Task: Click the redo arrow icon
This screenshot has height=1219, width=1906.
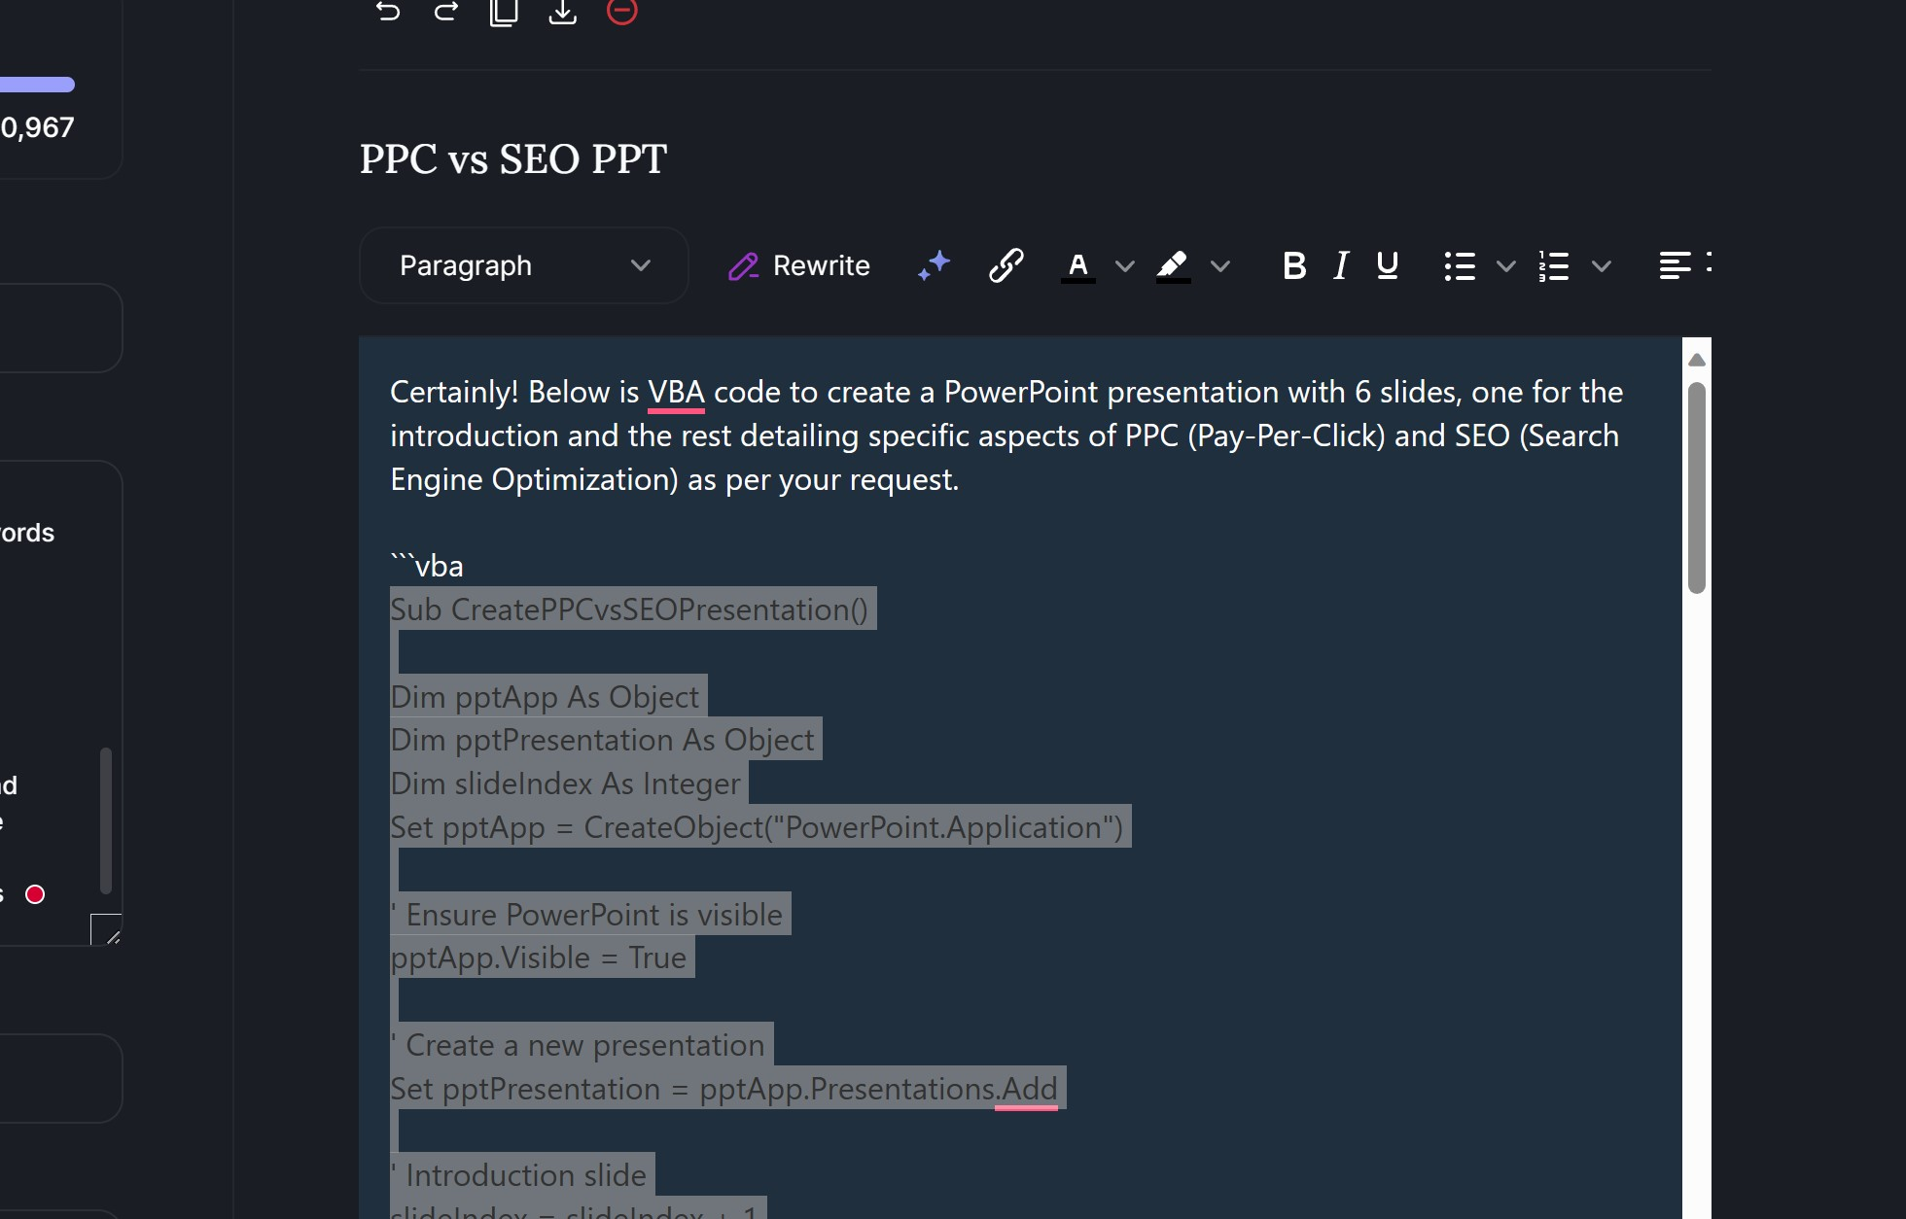Action: tap(446, 11)
